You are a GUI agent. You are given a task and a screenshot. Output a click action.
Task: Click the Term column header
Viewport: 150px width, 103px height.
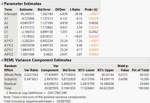pos(8,9)
